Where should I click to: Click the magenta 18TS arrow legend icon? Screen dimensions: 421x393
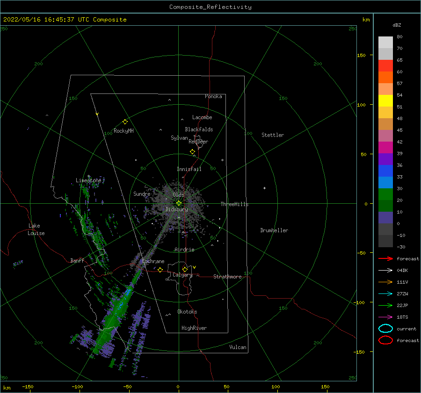coord(385,317)
